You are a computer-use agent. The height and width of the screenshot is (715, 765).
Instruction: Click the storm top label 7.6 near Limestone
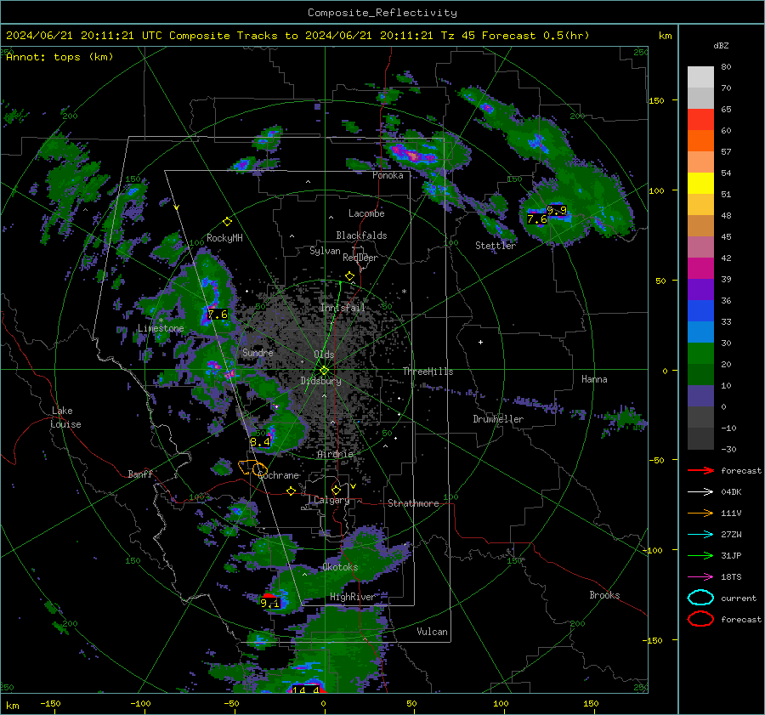pos(218,315)
